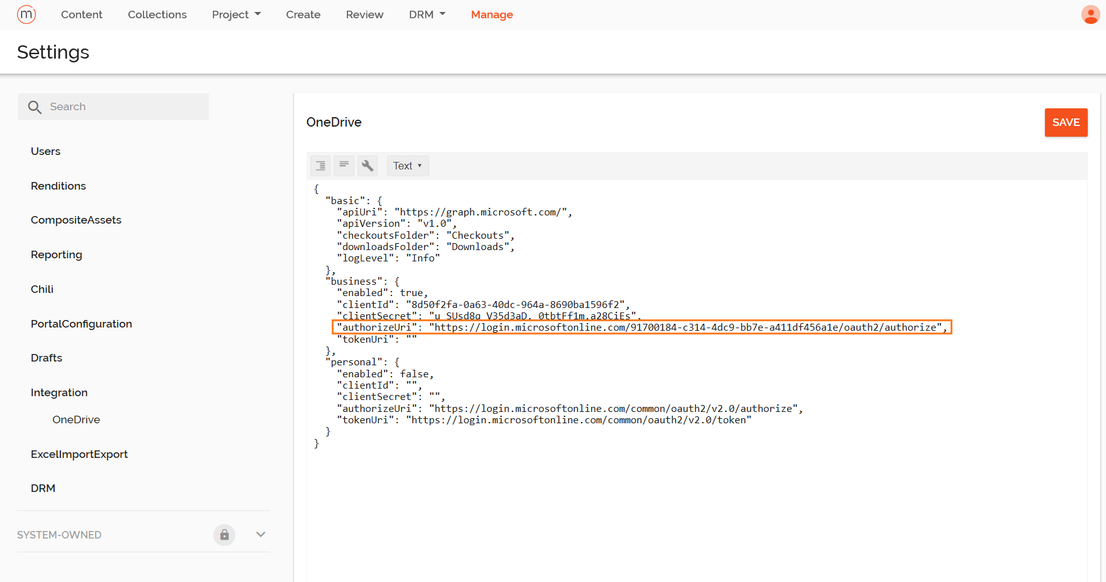Screen dimensions: 1106x582
Task: Click the SYSTEM-OWNED section label
Action: pyautogui.click(x=59, y=535)
